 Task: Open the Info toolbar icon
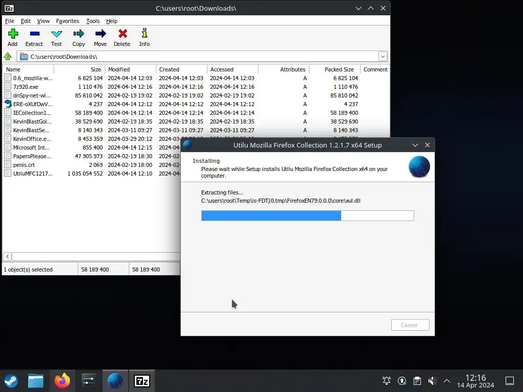coord(145,33)
